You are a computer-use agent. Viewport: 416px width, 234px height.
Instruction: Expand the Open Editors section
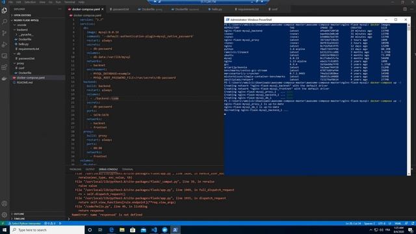pos(22,16)
